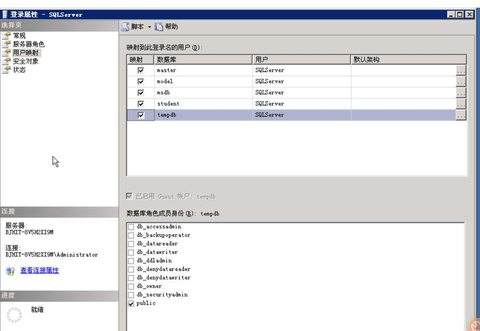The height and width of the screenshot is (331, 480).
Task: Enable the db_datareader role
Action: (131, 244)
